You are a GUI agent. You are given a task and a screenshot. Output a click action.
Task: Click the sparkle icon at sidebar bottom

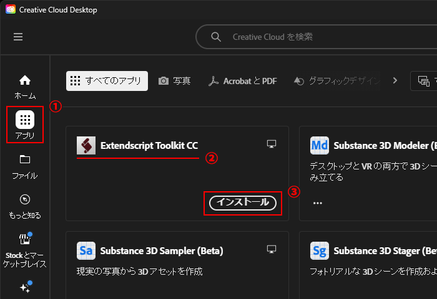coord(26,287)
